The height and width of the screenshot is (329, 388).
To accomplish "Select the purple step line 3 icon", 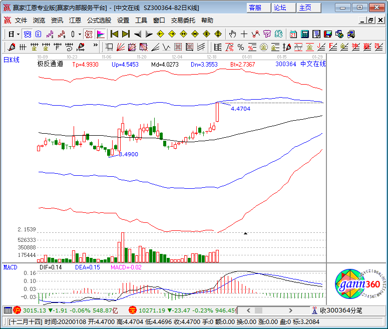I will coord(50,34).
